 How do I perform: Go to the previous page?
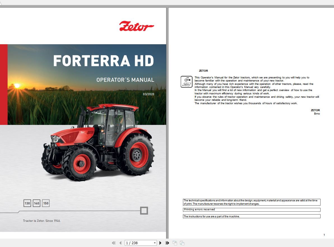(x=120, y=243)
